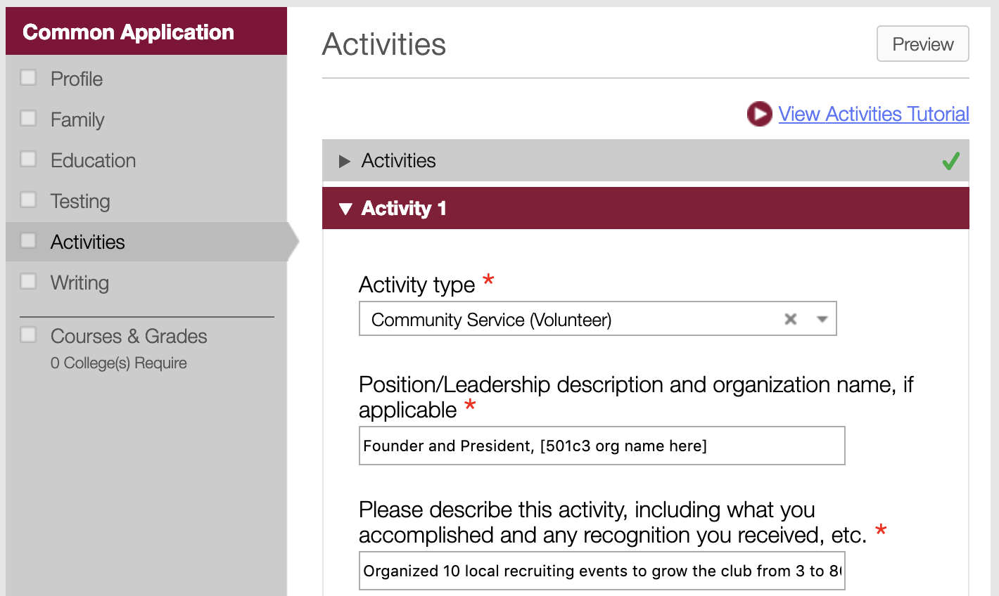This screenshot has height=596, width=999.
Task: Click the activity description input field
Action: click(x=602, y=571)
